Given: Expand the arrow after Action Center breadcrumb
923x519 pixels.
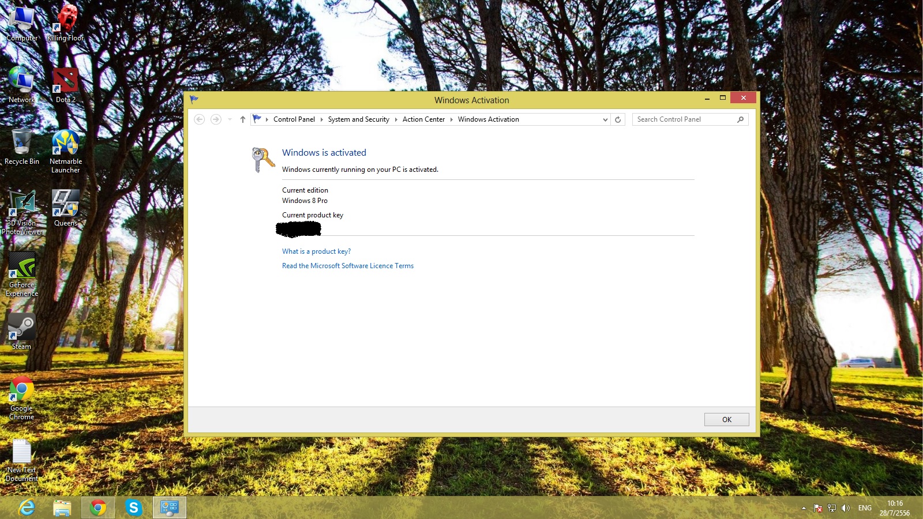Looking at the screenshot, I should pyautogui.click(x=452, y=119).
